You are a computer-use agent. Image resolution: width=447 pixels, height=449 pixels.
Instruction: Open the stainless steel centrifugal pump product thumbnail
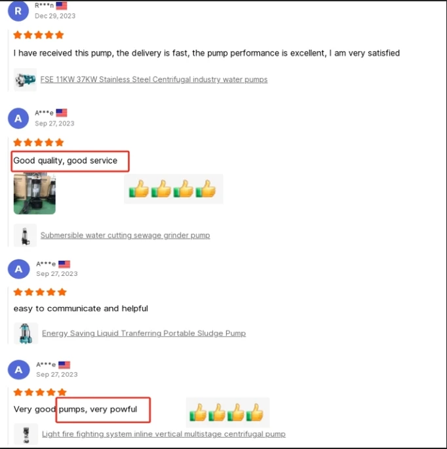(25, 79)
